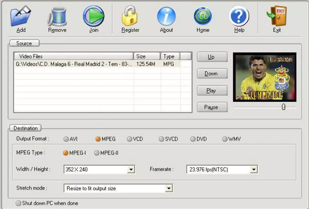
Task: Click the Video Files column header
Action: click(74, 56)
